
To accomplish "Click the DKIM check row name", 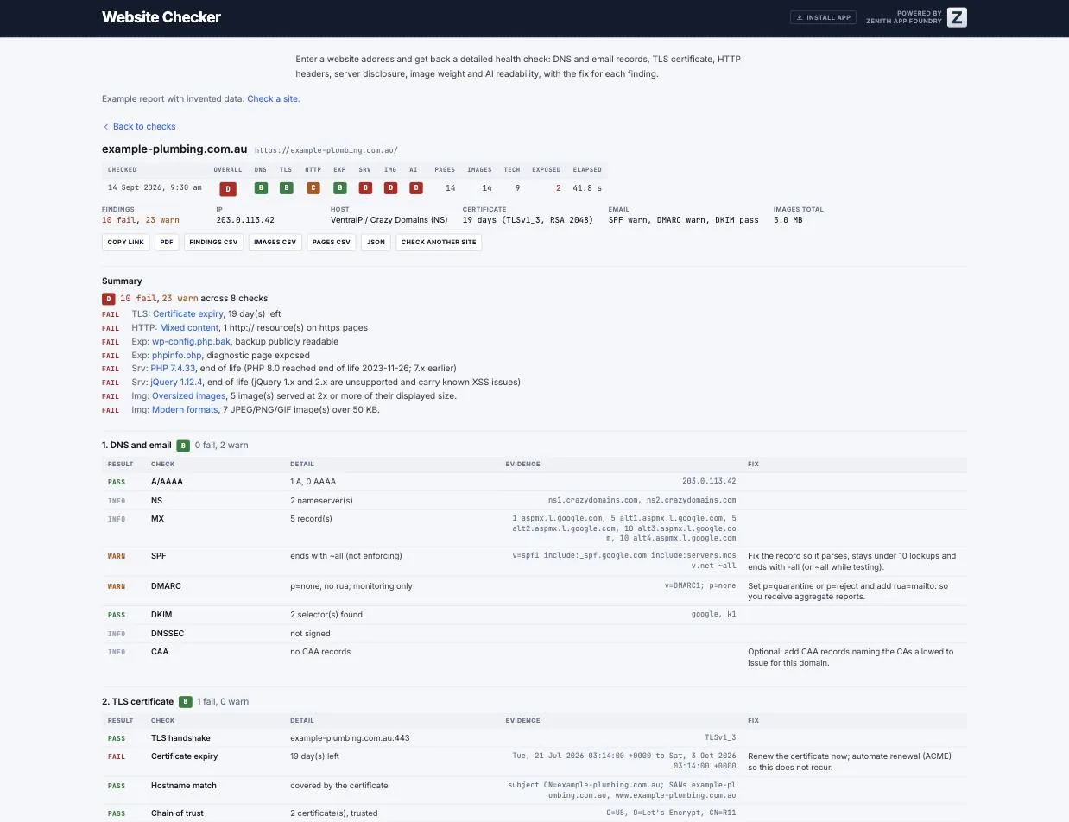I will tap(161, 615).
